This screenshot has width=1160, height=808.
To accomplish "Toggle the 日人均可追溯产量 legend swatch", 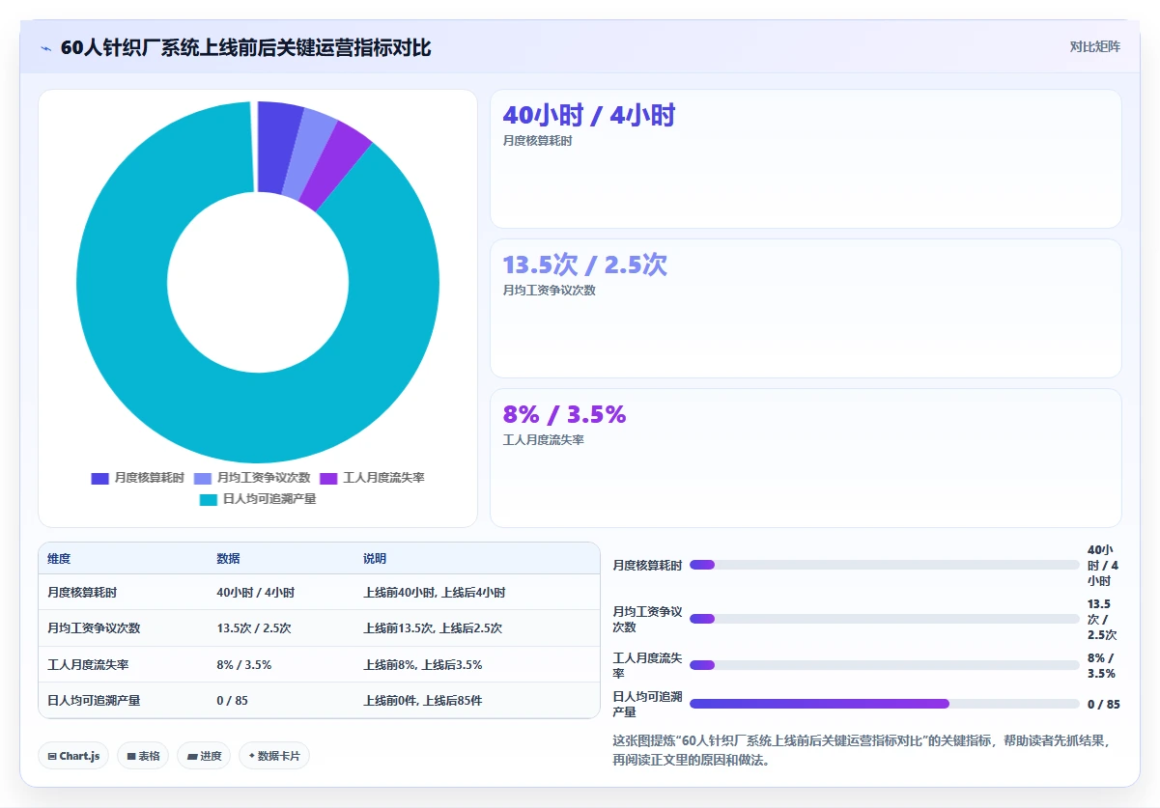I will [x=209, y=499].
